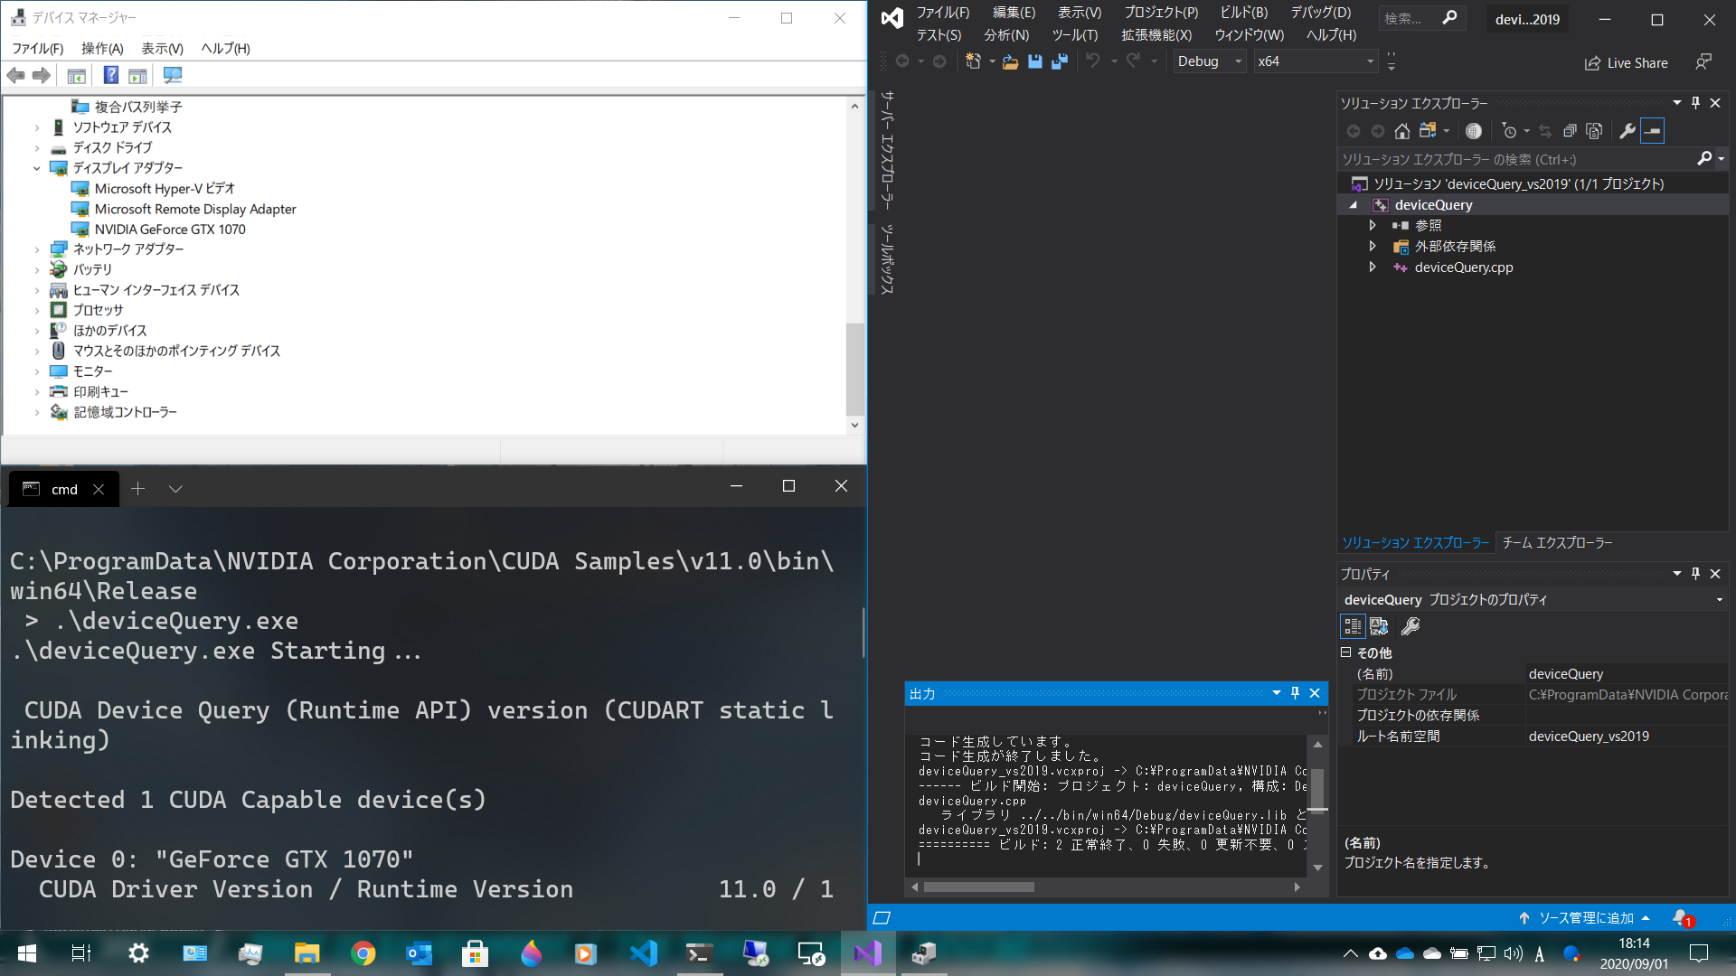Open the 表示(V) menu in Device Manager
This screenshot has width=1736, height=976.
pyautogui.click(x=162, y=49)
